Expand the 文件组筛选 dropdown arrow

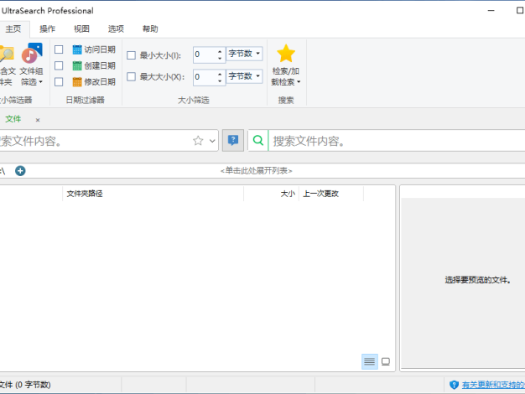pos(40,81)
